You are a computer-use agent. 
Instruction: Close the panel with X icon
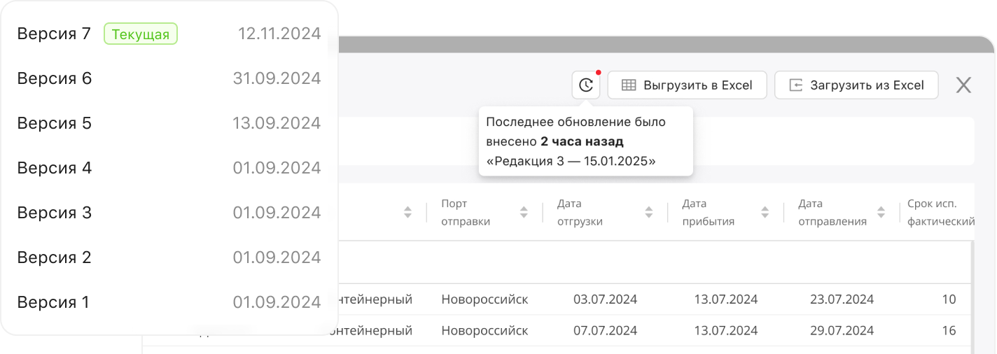click(x=963, y=85)
